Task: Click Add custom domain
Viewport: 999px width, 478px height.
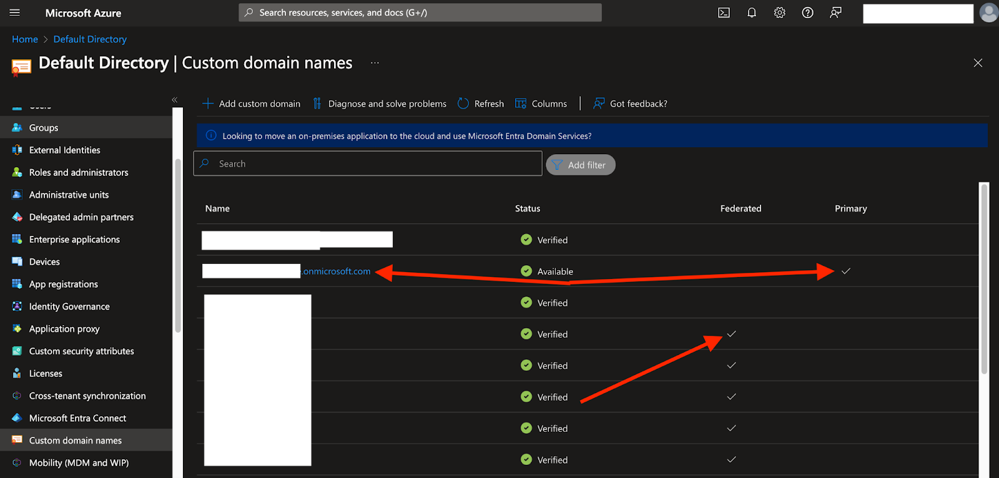Action: [x=251, y=104]
